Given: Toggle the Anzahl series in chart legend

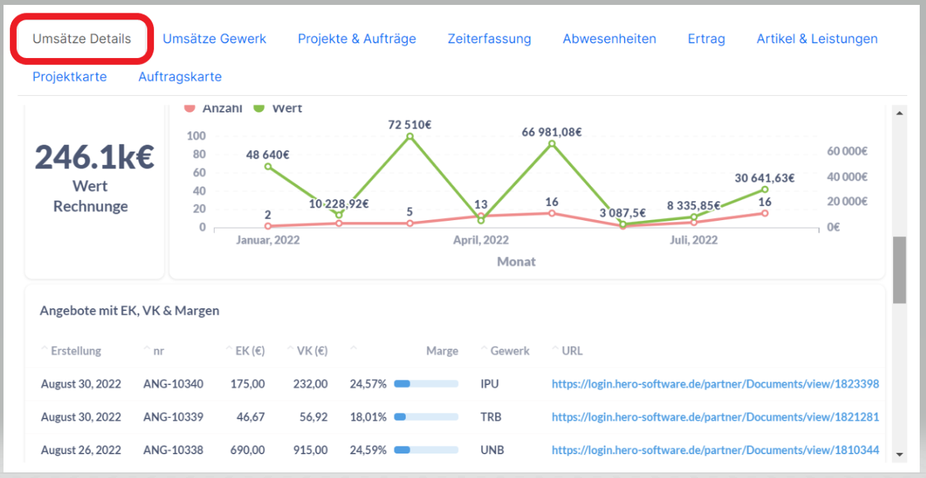Looking at the screenshot, I should (213, 108).
